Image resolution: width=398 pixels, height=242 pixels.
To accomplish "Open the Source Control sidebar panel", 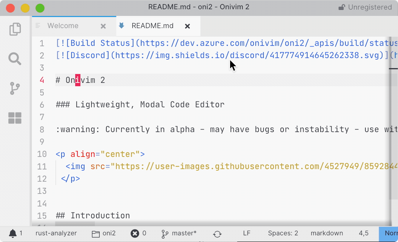I will (15, 88).
